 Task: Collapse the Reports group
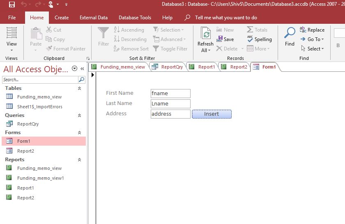(x=79, y=160)
